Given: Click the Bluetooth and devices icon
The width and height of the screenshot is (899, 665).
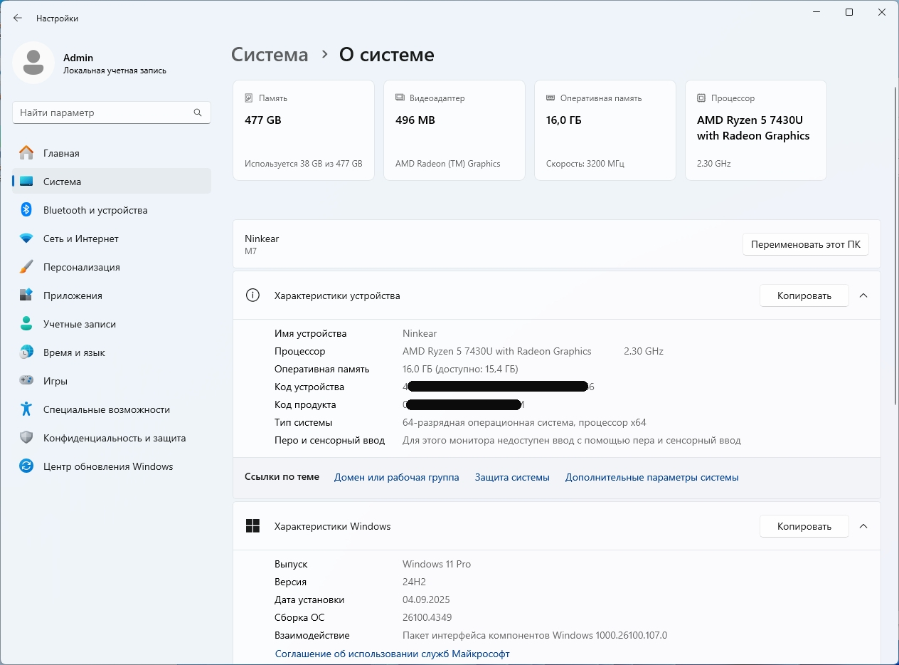Looking at the screenshot, I should 26,210.
